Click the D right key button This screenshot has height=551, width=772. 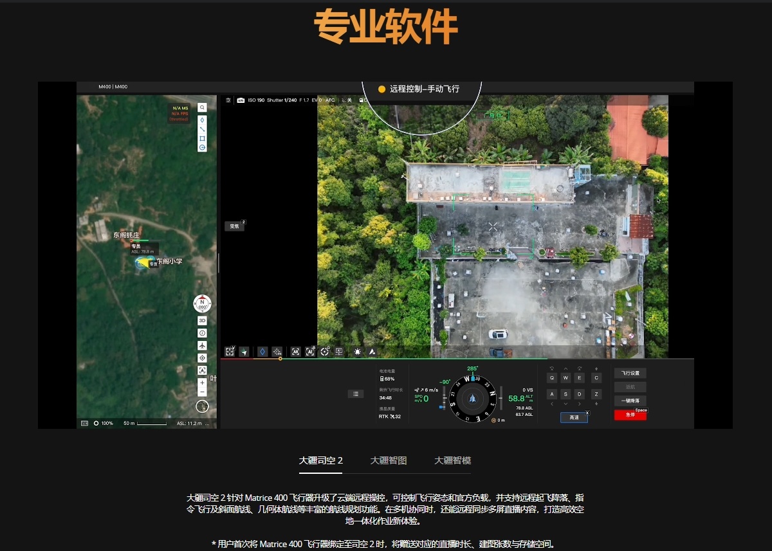(x=580, y=394)
